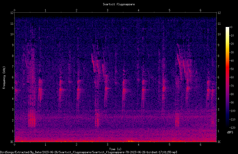Screen dimensions: 238x154
Task: Click the color scale gradient bar
Action: pos(227,77)
